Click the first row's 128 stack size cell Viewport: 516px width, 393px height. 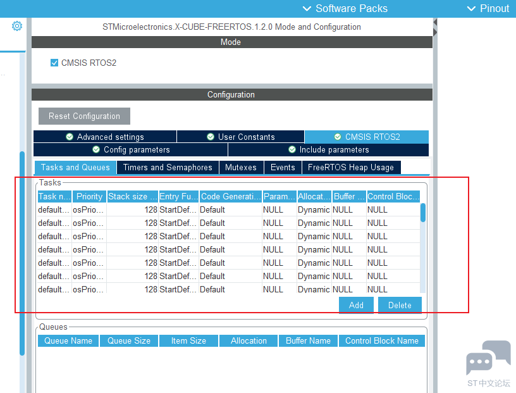coord(133,209)
